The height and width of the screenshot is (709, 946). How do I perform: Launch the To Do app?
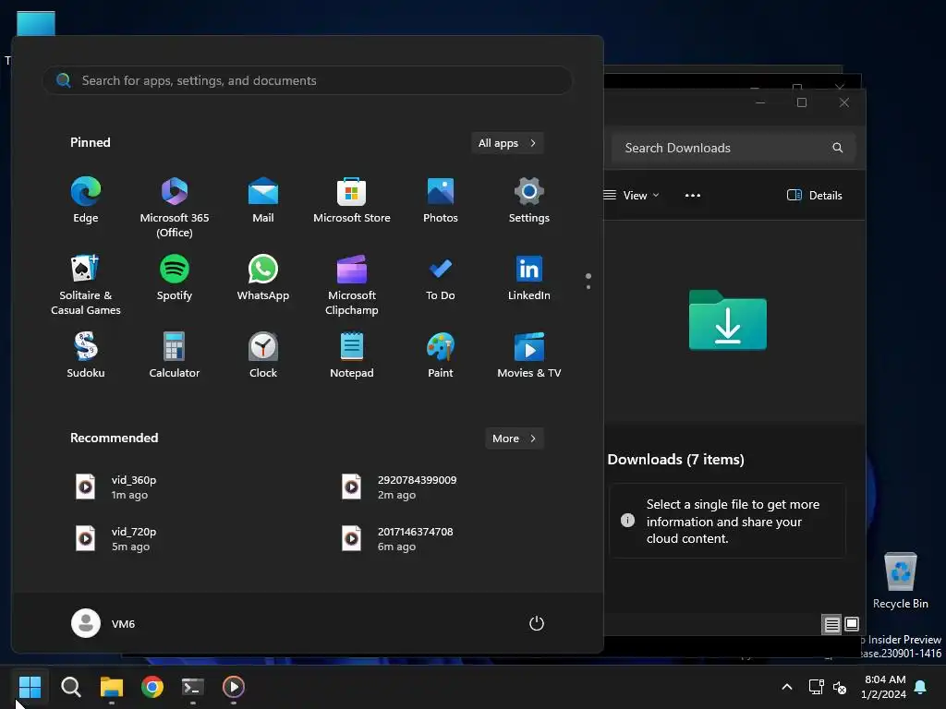click(441, 278)
